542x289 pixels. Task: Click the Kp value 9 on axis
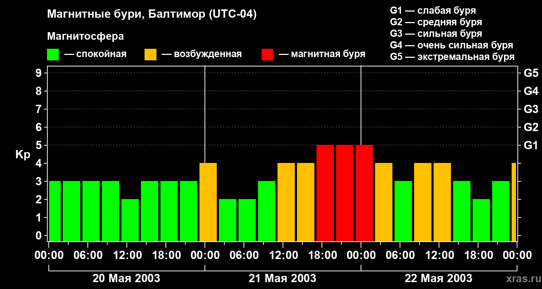(39, 73)
